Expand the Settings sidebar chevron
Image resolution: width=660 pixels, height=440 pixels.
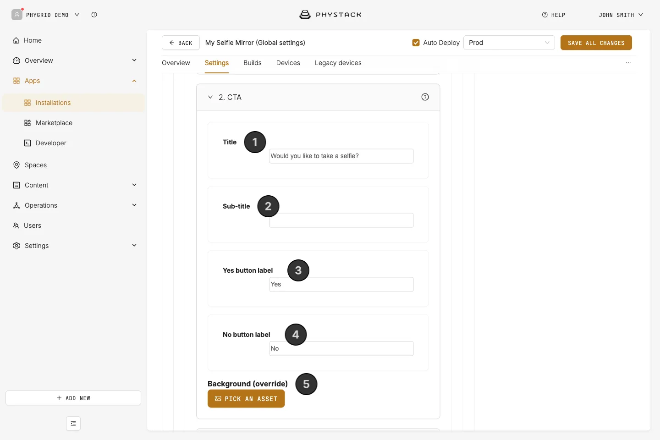click(134, 245)
